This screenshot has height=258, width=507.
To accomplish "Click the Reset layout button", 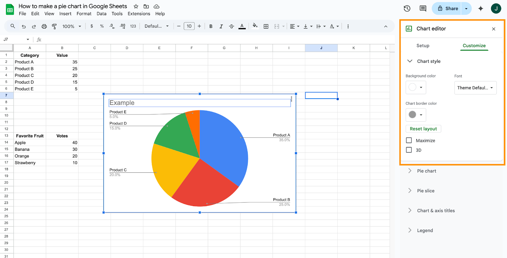I will [x=423, y=129].
